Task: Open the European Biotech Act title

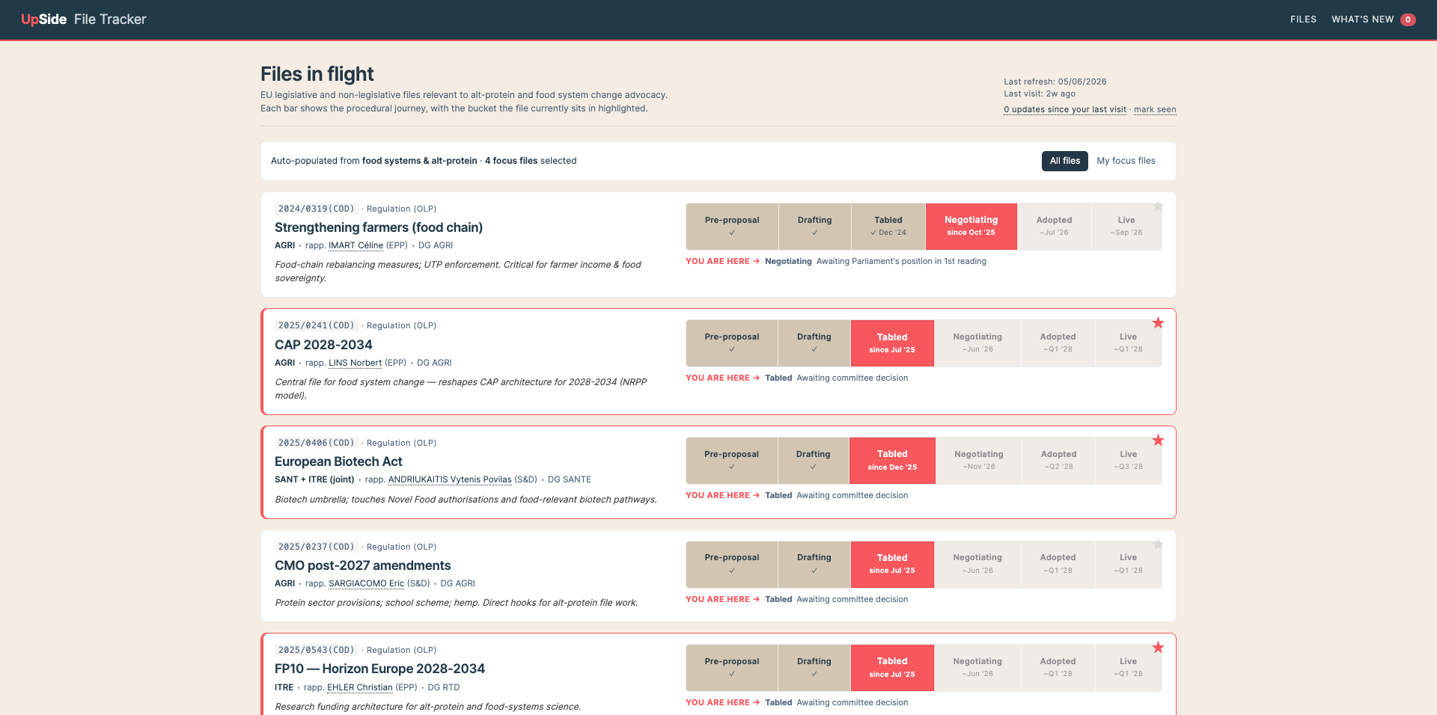Action: click(x=338, y=461)
